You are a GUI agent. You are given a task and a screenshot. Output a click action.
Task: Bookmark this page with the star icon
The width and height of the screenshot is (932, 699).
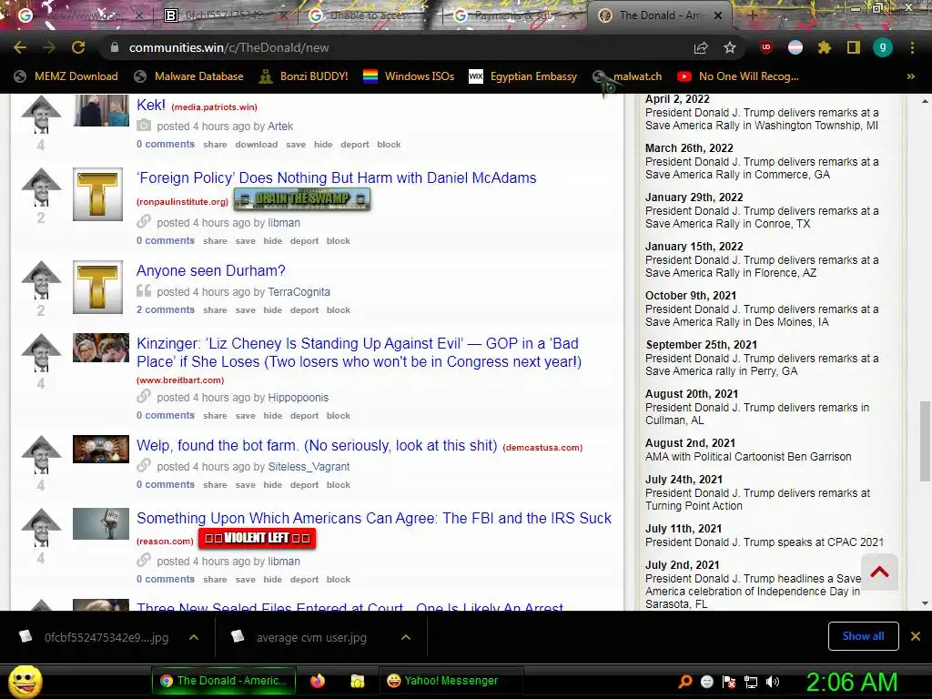point(730,47)
